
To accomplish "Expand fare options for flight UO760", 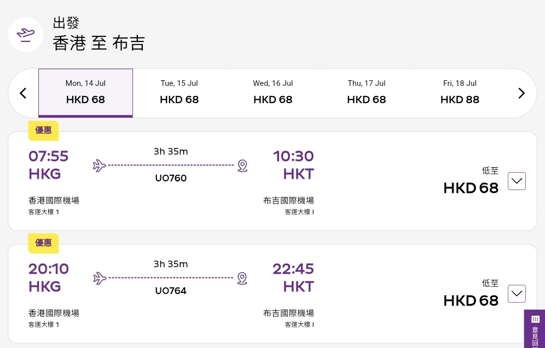I will pos(517,181).
